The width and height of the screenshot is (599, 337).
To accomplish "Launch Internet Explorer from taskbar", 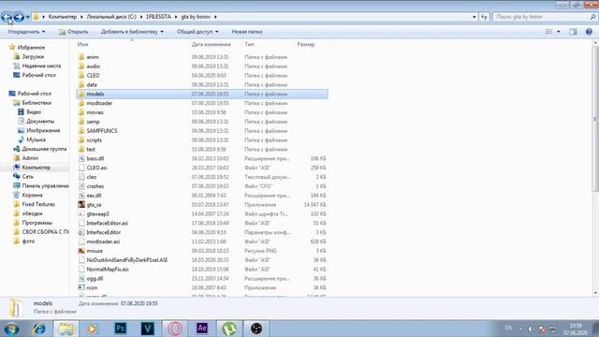I will 39,329.
